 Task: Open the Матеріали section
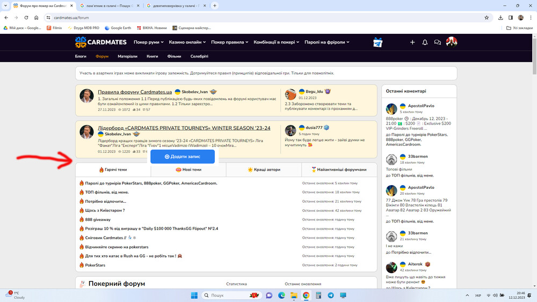(x=127, y=56)
